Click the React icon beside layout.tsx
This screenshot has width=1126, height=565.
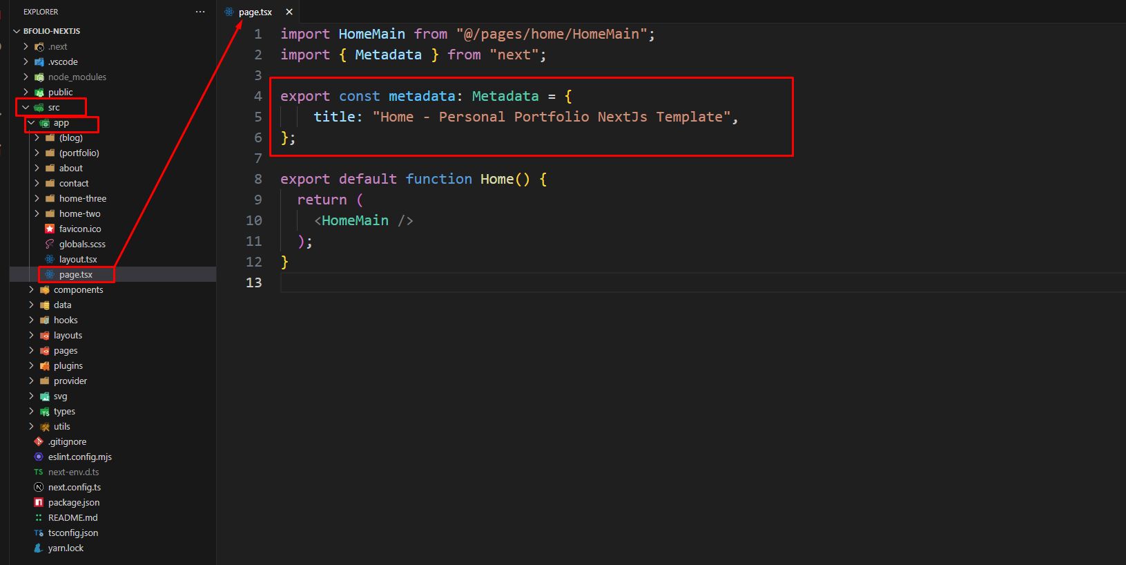tap(50, 259)
